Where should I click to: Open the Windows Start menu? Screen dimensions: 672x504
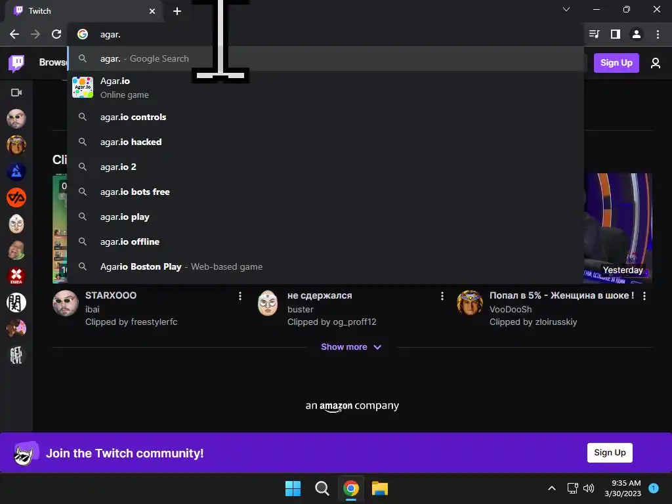(293, 488)
